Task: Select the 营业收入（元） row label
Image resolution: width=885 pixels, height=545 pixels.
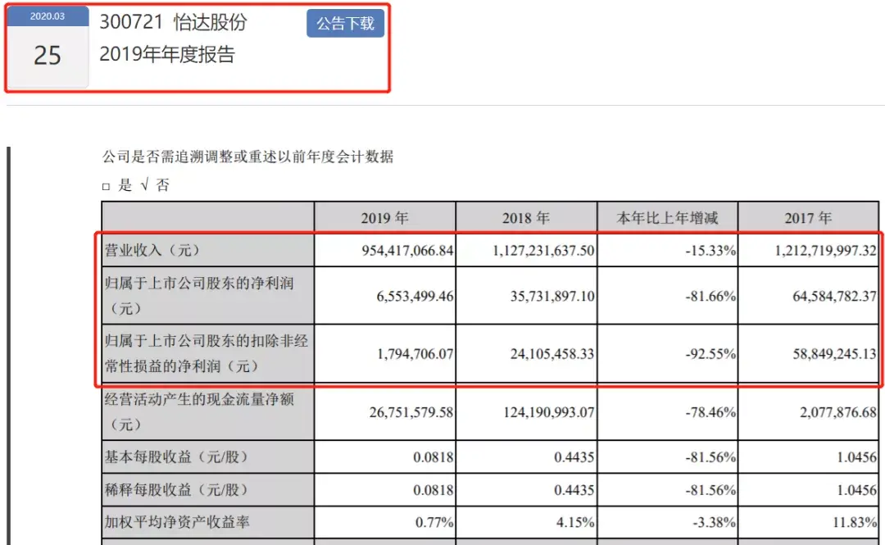Action: pyautogui.click(x=152, y=250)
